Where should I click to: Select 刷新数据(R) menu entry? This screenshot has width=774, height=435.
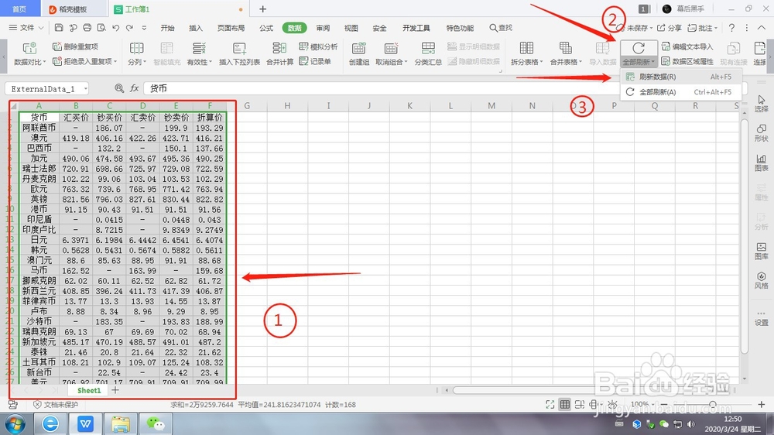[680, 77]
